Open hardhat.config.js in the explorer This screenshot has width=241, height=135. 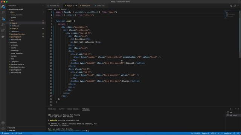[26, 64]
